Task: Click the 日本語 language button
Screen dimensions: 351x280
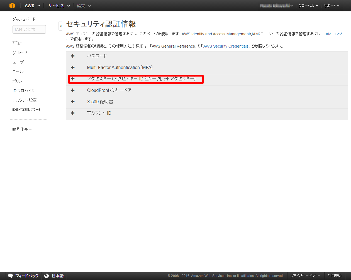Action: point(54,276)
